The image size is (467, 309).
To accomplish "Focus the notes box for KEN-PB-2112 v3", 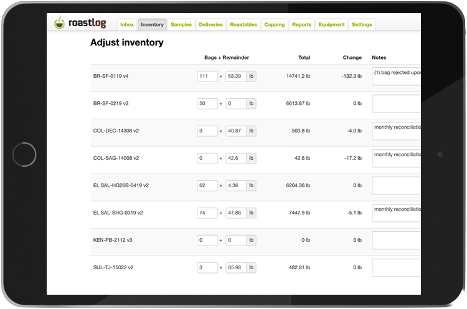I will click(x=396, y=241).
